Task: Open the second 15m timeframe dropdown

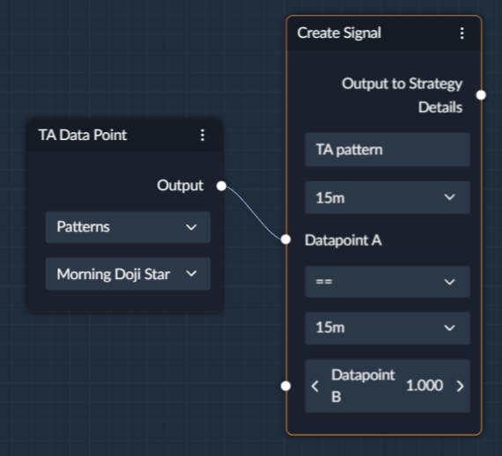Action: [388, 328]
